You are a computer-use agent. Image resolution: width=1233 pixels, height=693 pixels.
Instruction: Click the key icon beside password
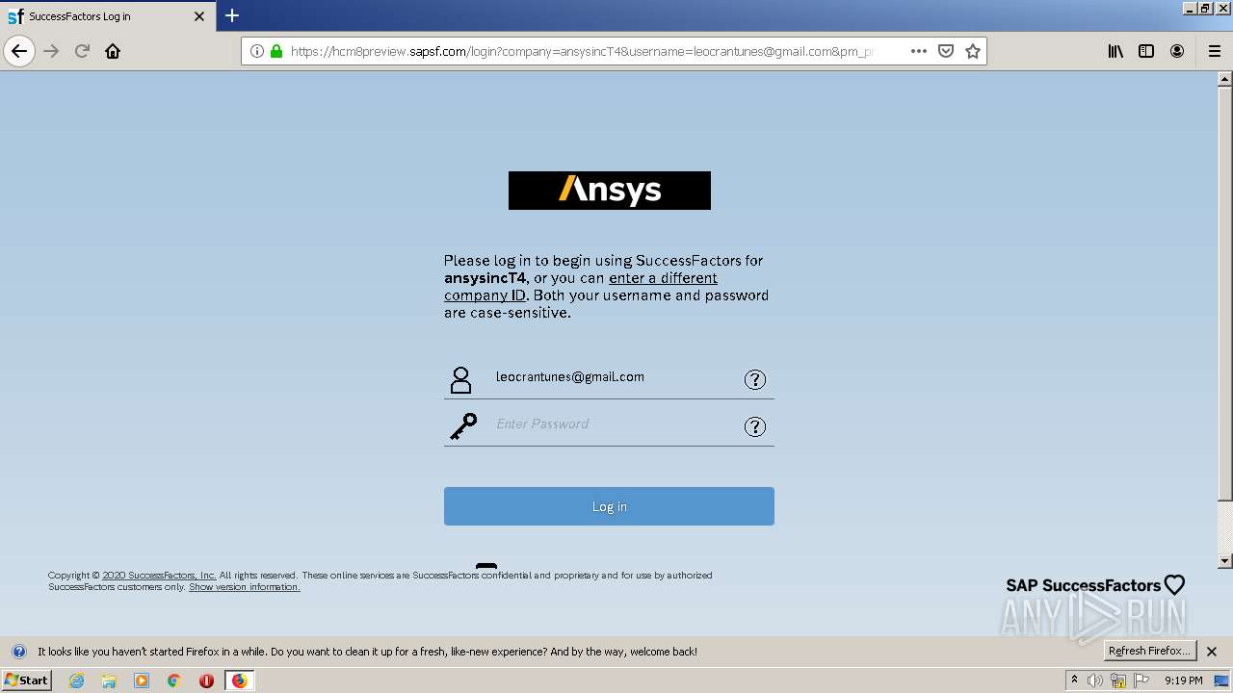click(463, 426)
